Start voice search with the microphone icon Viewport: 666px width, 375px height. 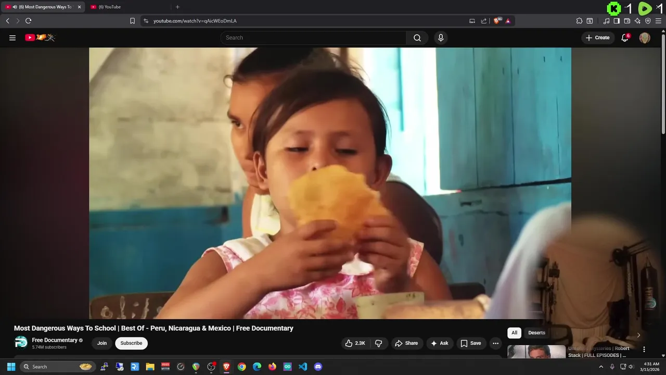click(x=441, y=37)
